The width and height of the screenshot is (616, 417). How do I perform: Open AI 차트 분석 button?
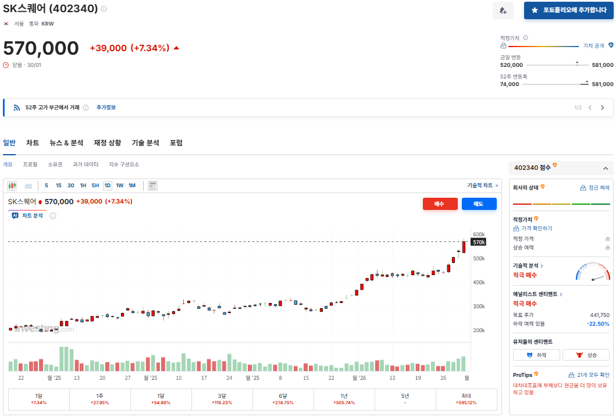[x=27, y=216]
